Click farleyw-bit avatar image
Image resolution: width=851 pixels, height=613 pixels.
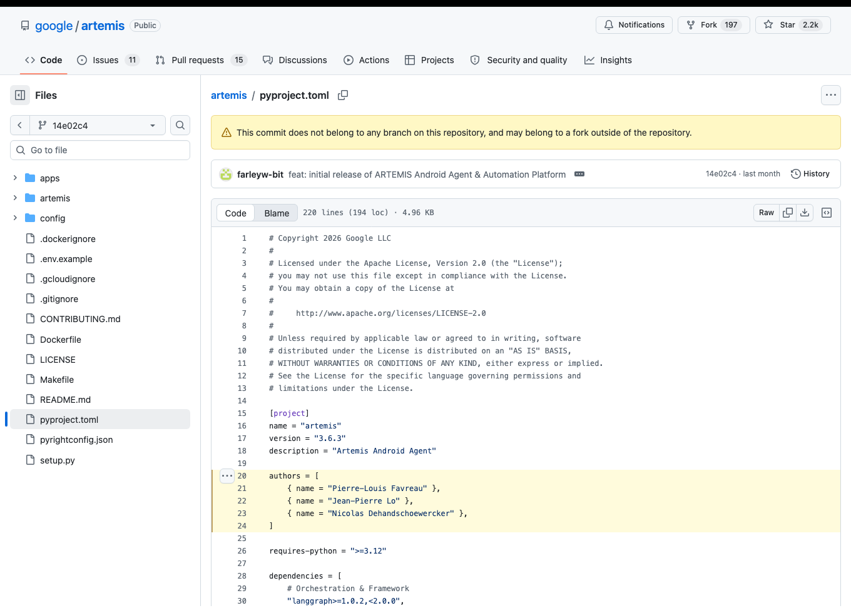tap(226, 174)
